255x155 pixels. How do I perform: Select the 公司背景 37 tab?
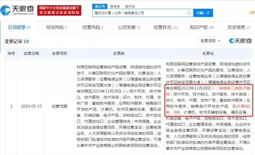point(19,27)
